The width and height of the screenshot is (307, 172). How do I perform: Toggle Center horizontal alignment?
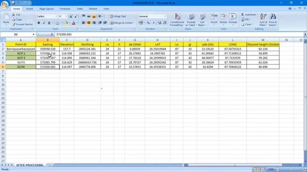pos(89,23)
